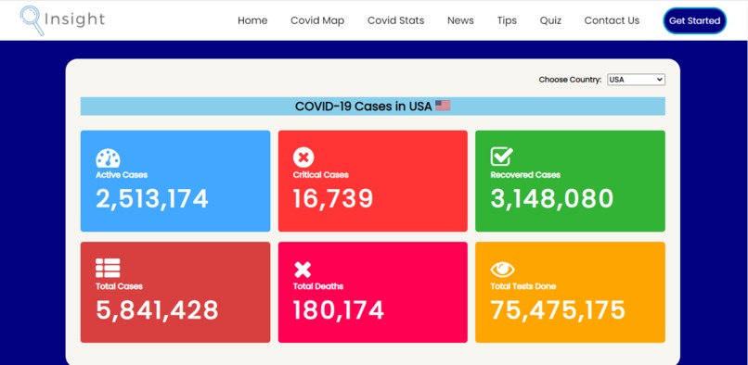This screenshot has height=365, width=748.
Task: Click the Critical Cases label
Action: coord(320,175)
